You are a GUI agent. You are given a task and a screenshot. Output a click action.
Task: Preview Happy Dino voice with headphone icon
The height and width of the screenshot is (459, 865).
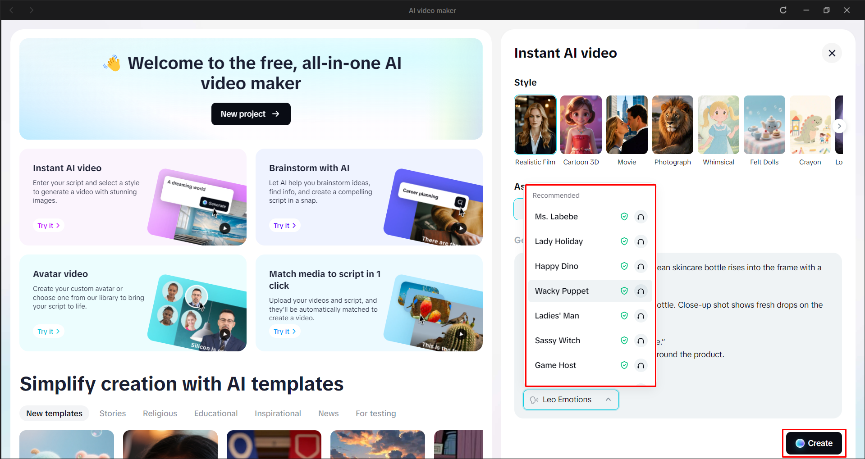[641, 266]
